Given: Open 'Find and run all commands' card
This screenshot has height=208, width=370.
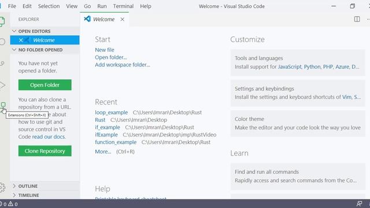Looking at the screenshot, I should (298, 176).
